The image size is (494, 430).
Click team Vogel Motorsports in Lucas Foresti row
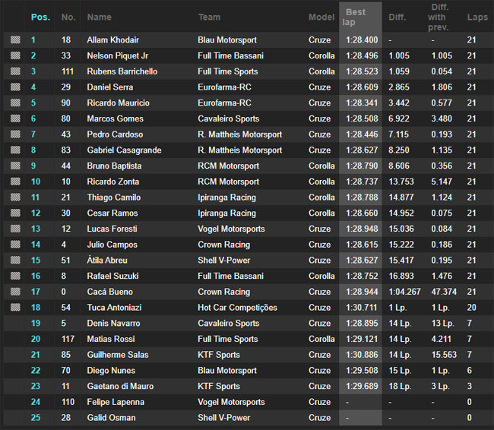(x=231, y=229)
